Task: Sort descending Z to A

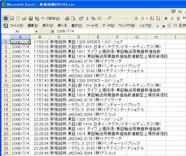Action: pos(158,19)
